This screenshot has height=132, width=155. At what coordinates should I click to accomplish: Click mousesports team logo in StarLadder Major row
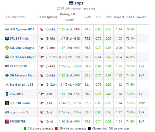coord(41,57)
